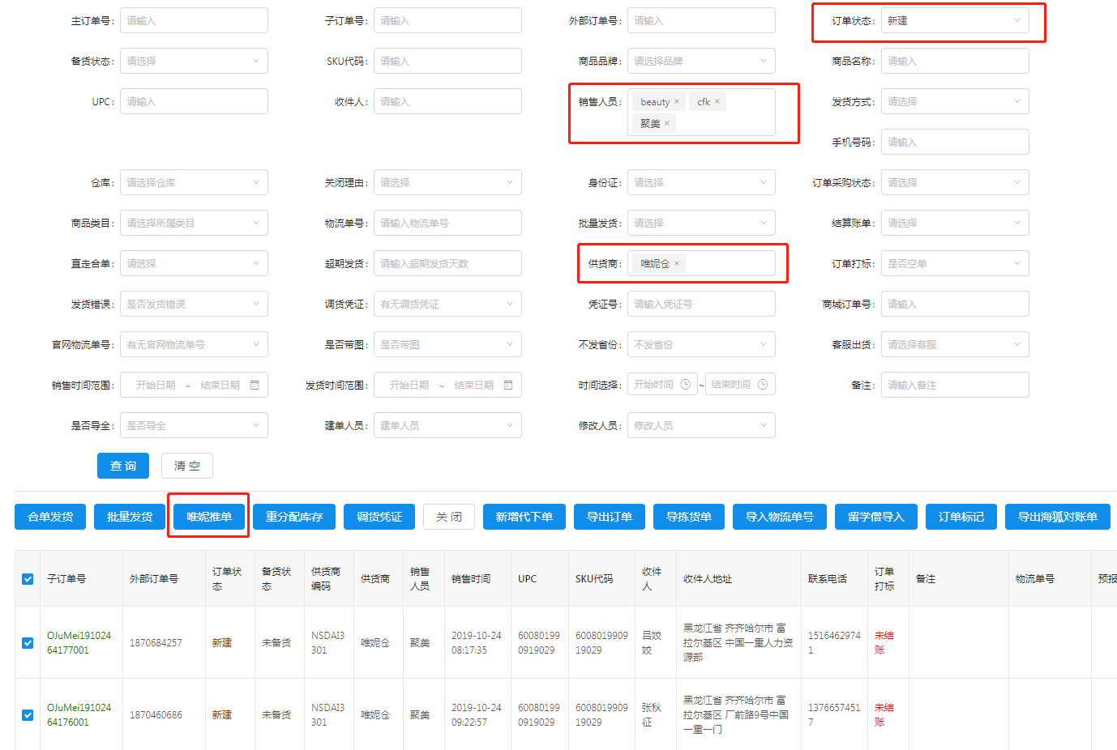Open the 订单采购状态 dropdown
This screenshot has height=750, width=1117.
click(x=955, y=182)
